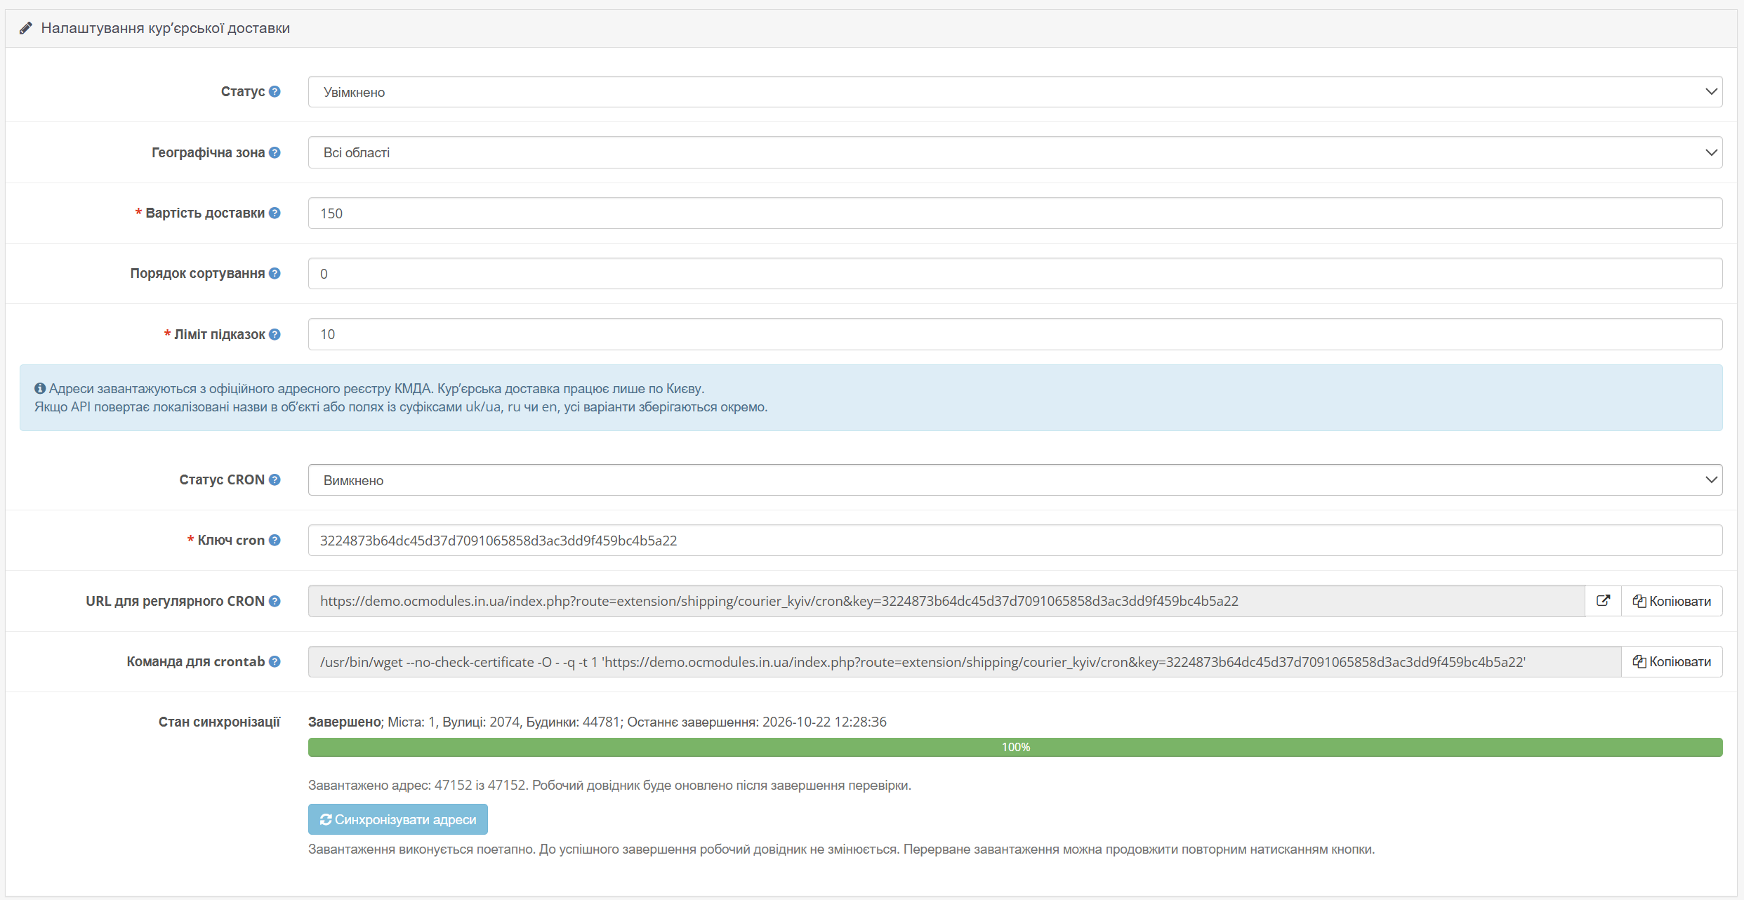The width and height of the screenshot is (1744, 900).
Task: Click the help icon next to Ключ cron
Action: 275,540
